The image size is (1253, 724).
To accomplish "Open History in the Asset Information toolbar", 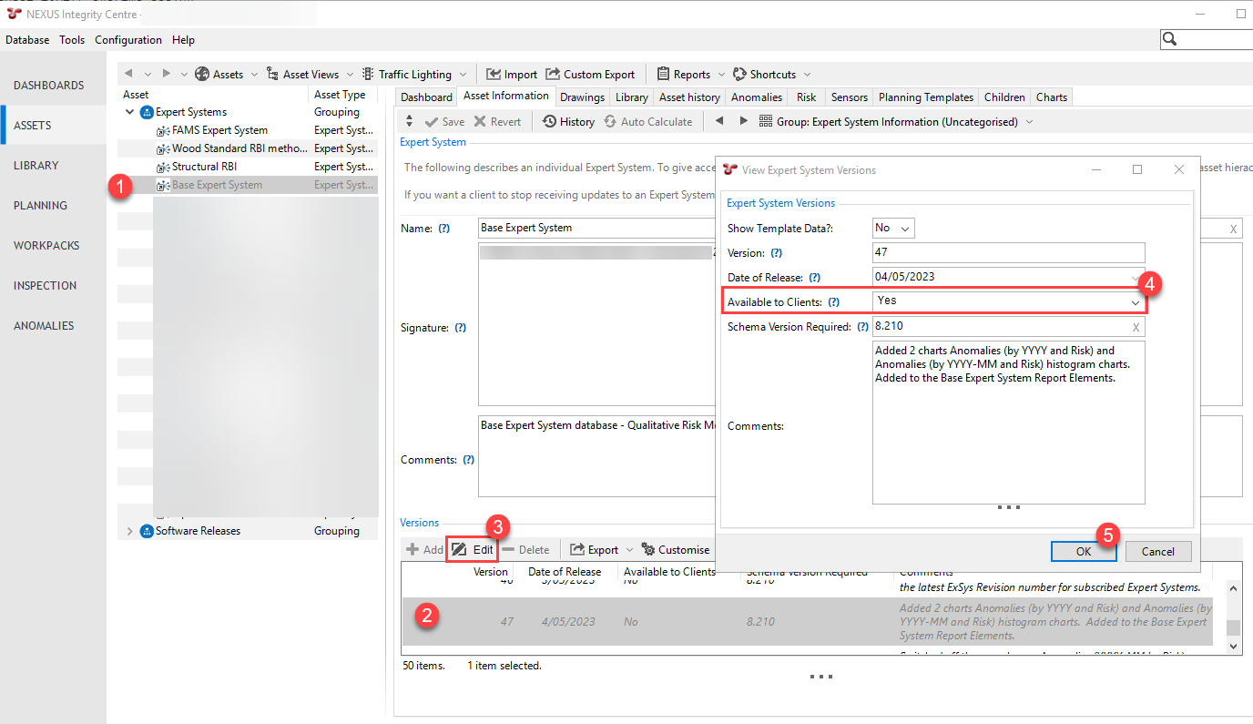I will (568, 122).
